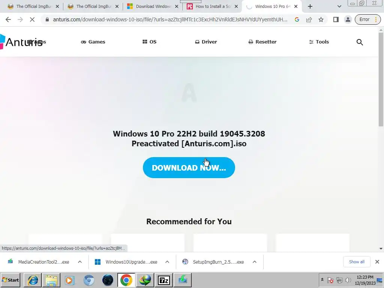Share this page via share icon
This screenshot has width=384, height=288.
(309, 19)
